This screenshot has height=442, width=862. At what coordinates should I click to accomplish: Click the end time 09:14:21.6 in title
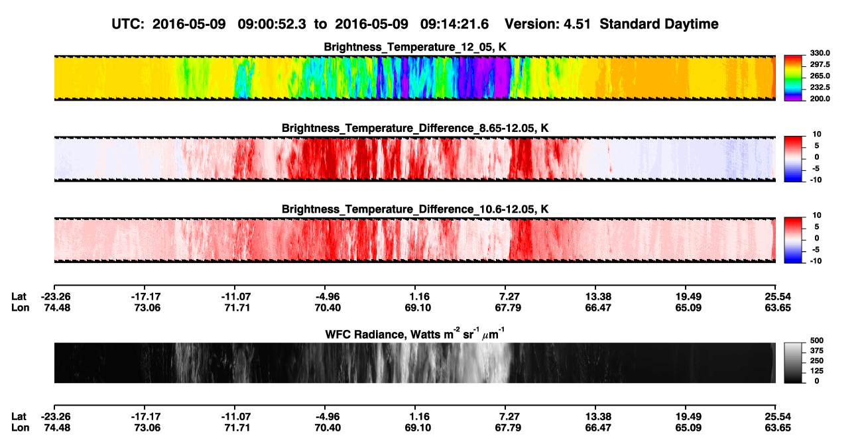454,24
